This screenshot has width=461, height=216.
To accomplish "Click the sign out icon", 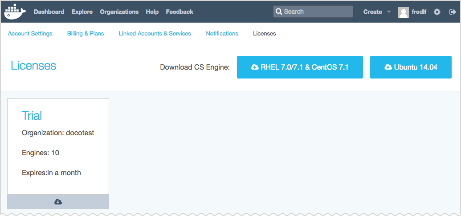I will coord(452,12).
